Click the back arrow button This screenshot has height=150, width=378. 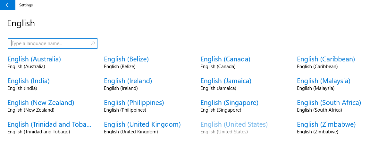(x=7, y=5)
